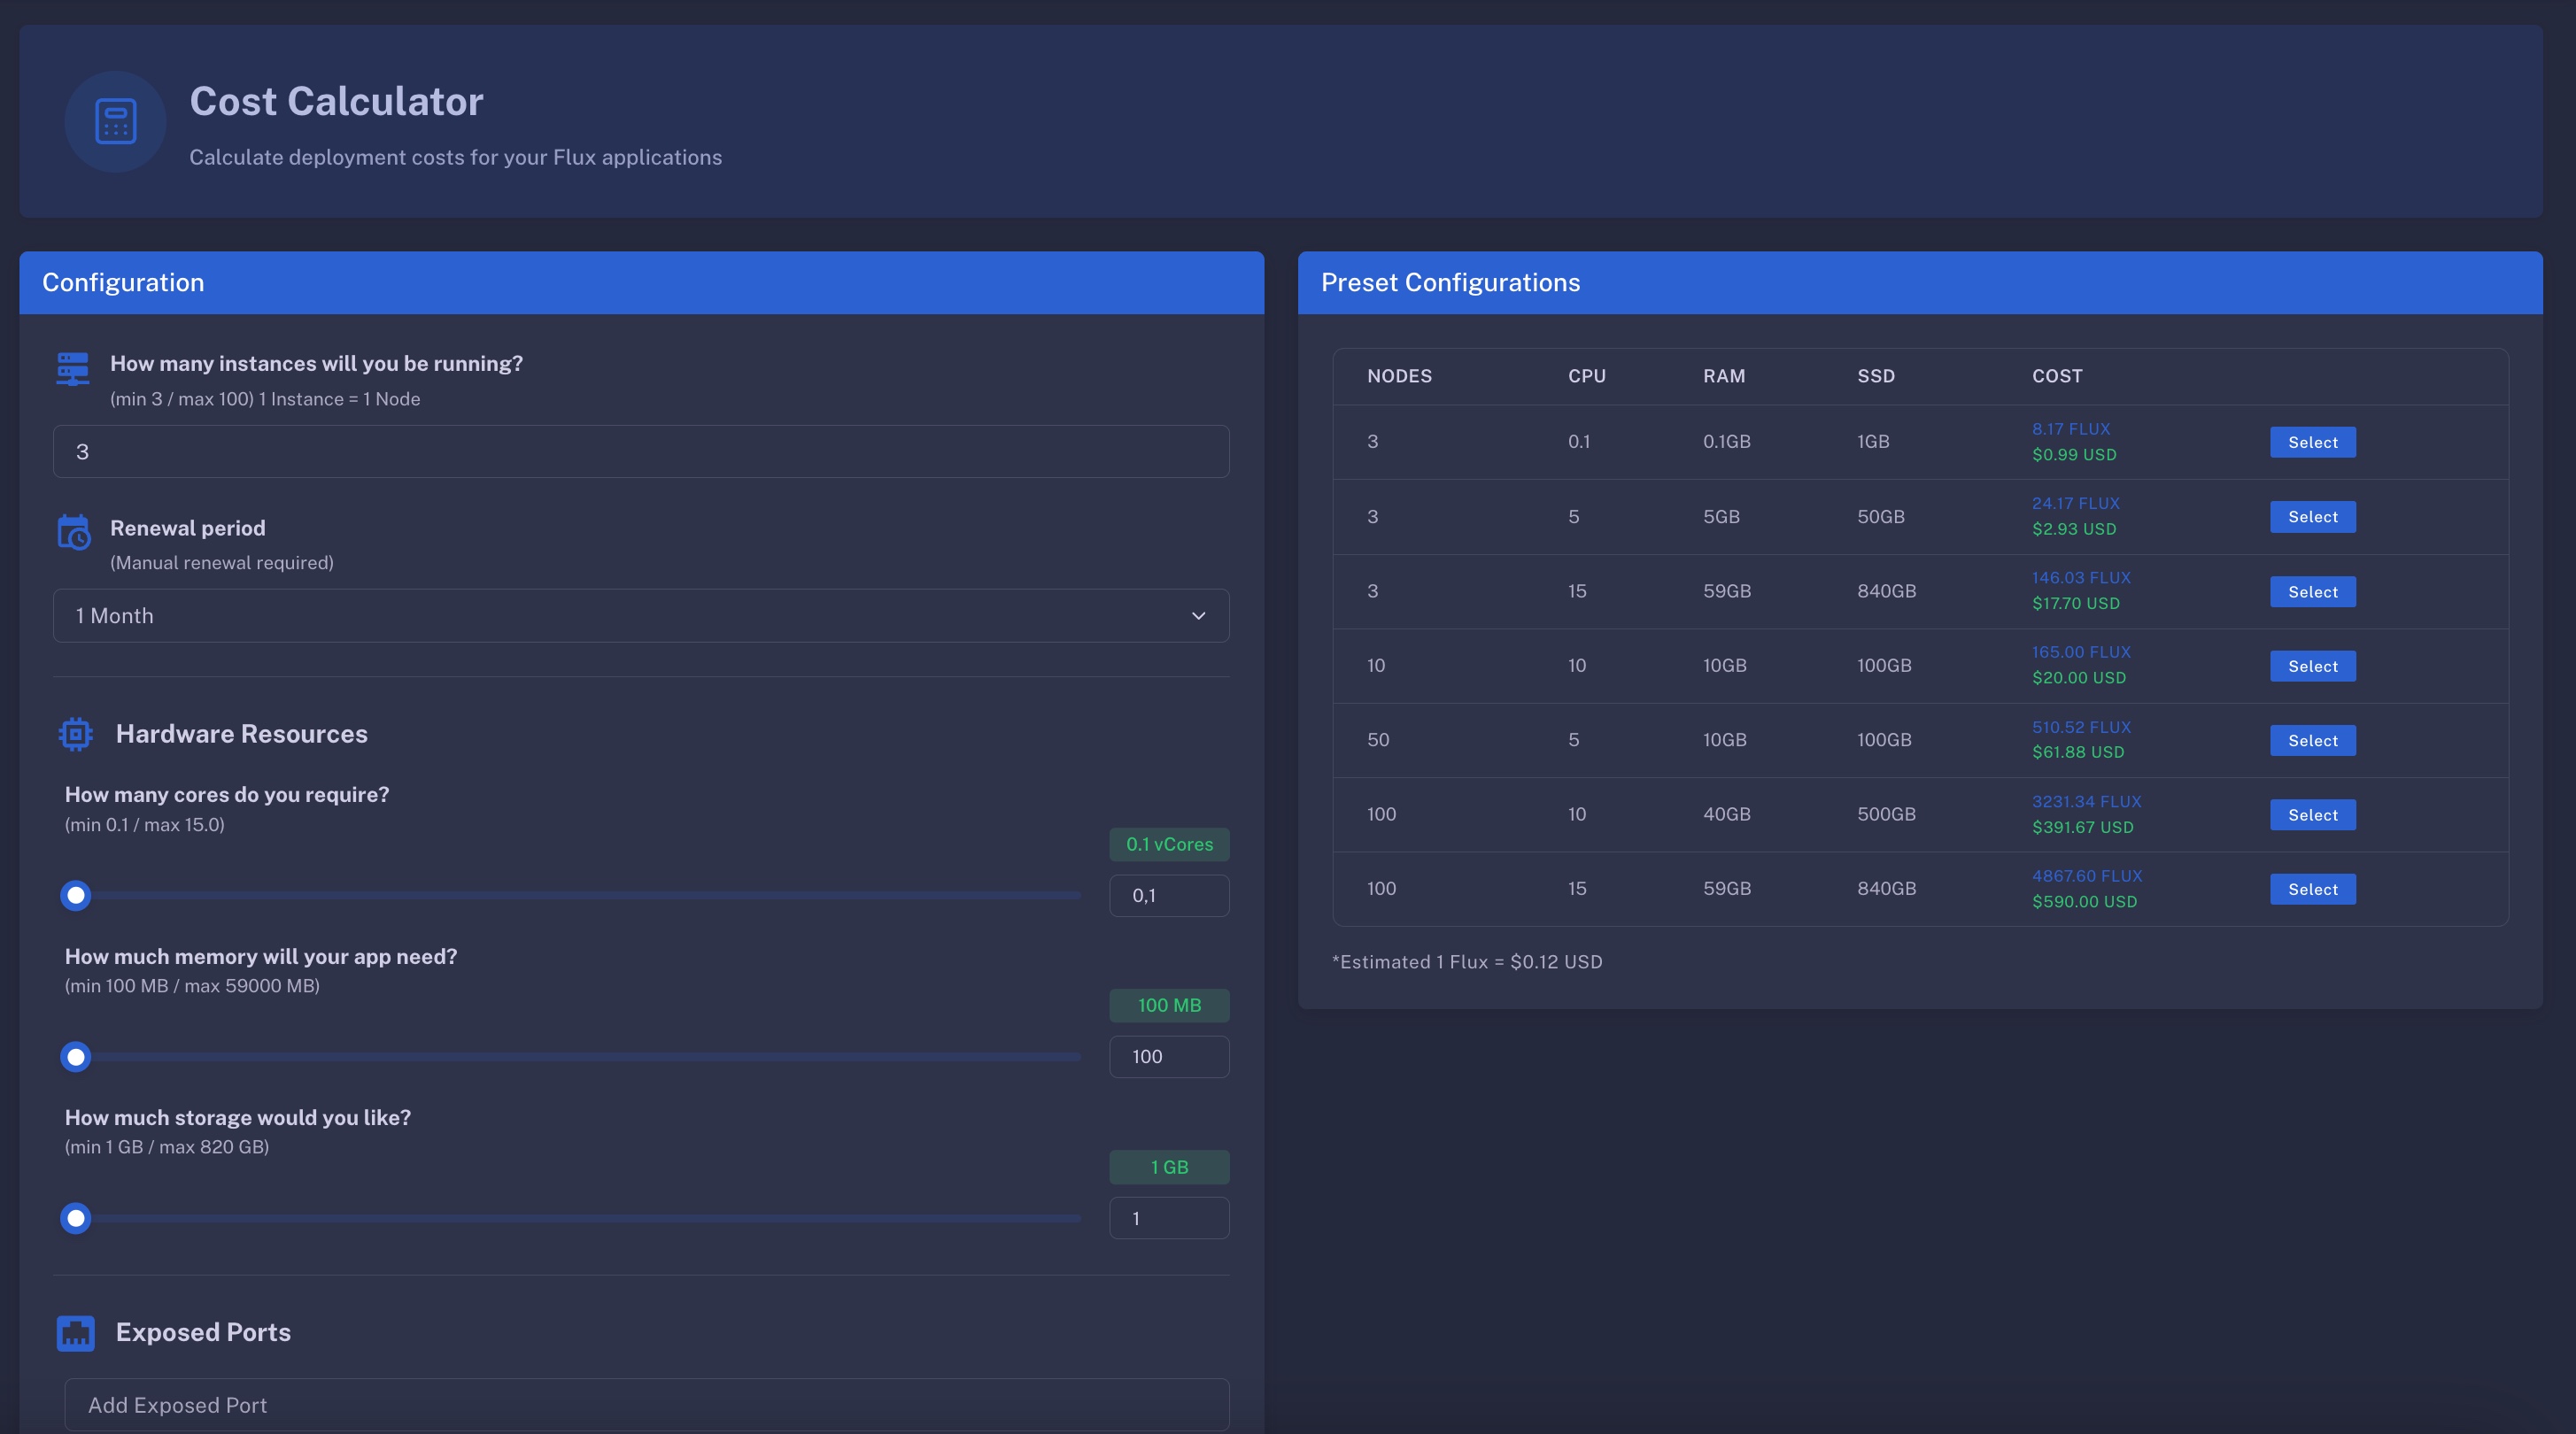This screenshot has height=1434, width=2576.
Task: Click the Add Exposed Port field
Action: 646,1404
